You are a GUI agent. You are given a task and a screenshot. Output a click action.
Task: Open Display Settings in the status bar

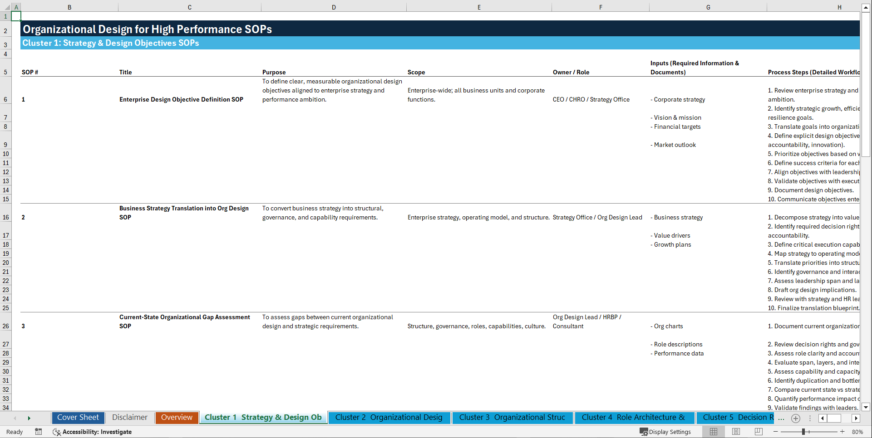(x=665, y=432)
